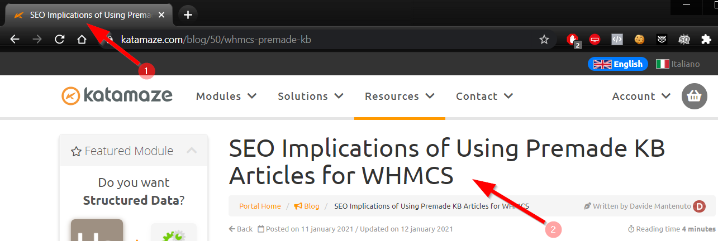Click the Featured Module heading

pyautogui.click(x=122, y=151)
